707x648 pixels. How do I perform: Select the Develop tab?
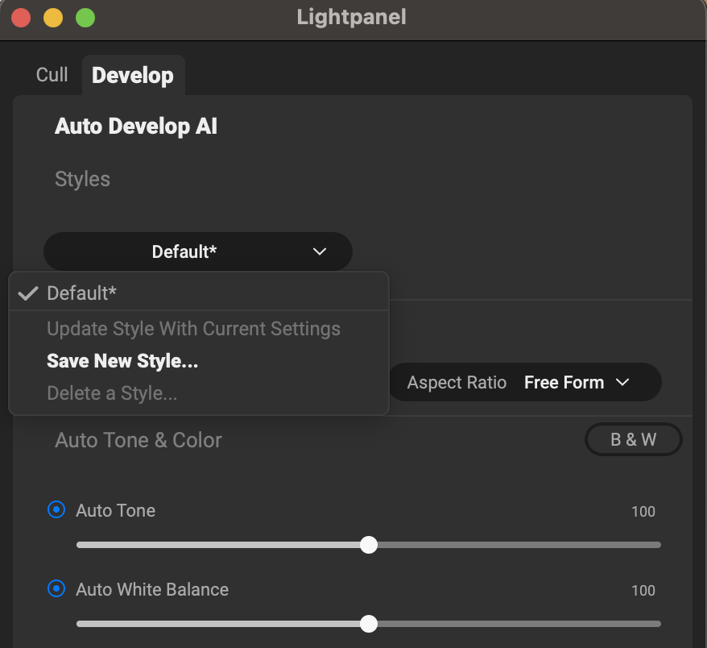point(133,75)
